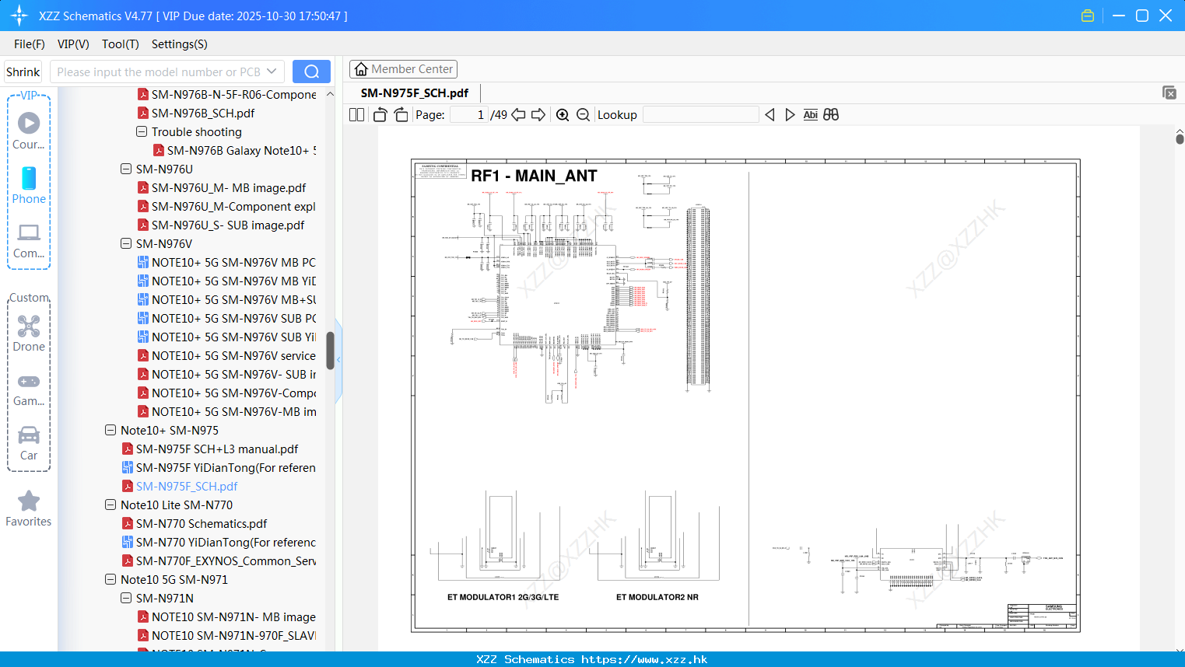Zoom in on the schematic
Viewport: 1185px width, 667px height.
[x=563, y=115]
